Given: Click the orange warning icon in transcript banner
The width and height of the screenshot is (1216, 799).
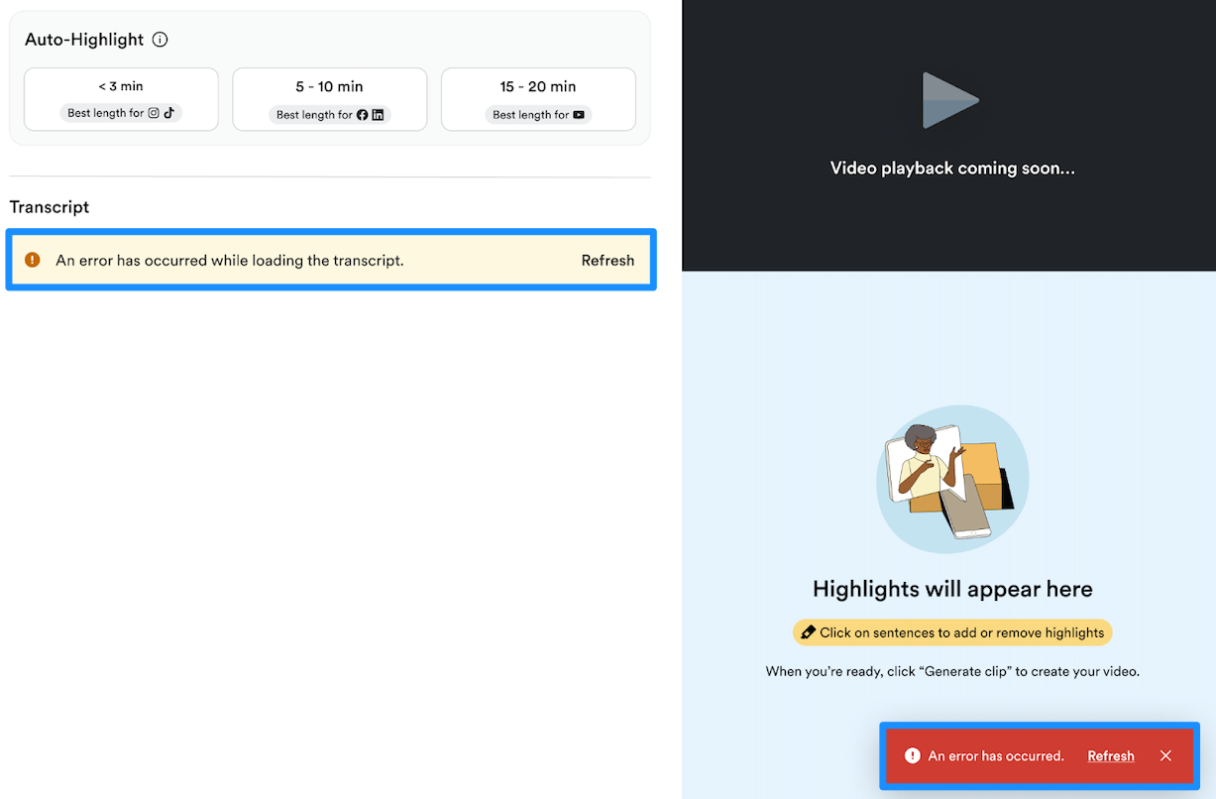Looking at the screenshot, I should (x=33, y=260).
